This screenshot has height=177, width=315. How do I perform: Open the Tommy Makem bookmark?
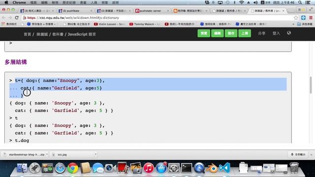coord(145,24)
